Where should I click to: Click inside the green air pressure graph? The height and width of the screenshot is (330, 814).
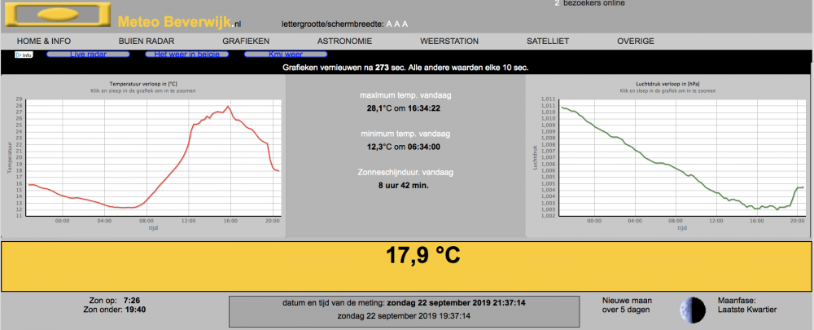tap(681, 157)
